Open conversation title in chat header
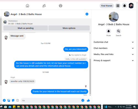This screenshot has height=109, width=138. [26, 14]
